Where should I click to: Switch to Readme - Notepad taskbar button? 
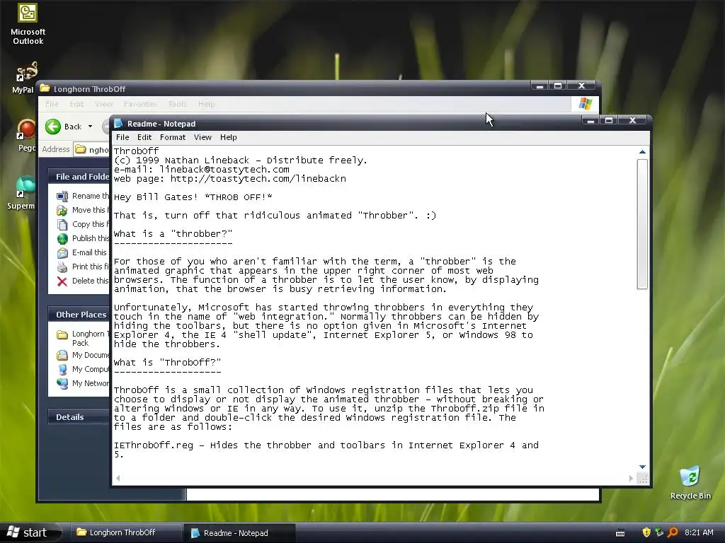click(239, 533)
